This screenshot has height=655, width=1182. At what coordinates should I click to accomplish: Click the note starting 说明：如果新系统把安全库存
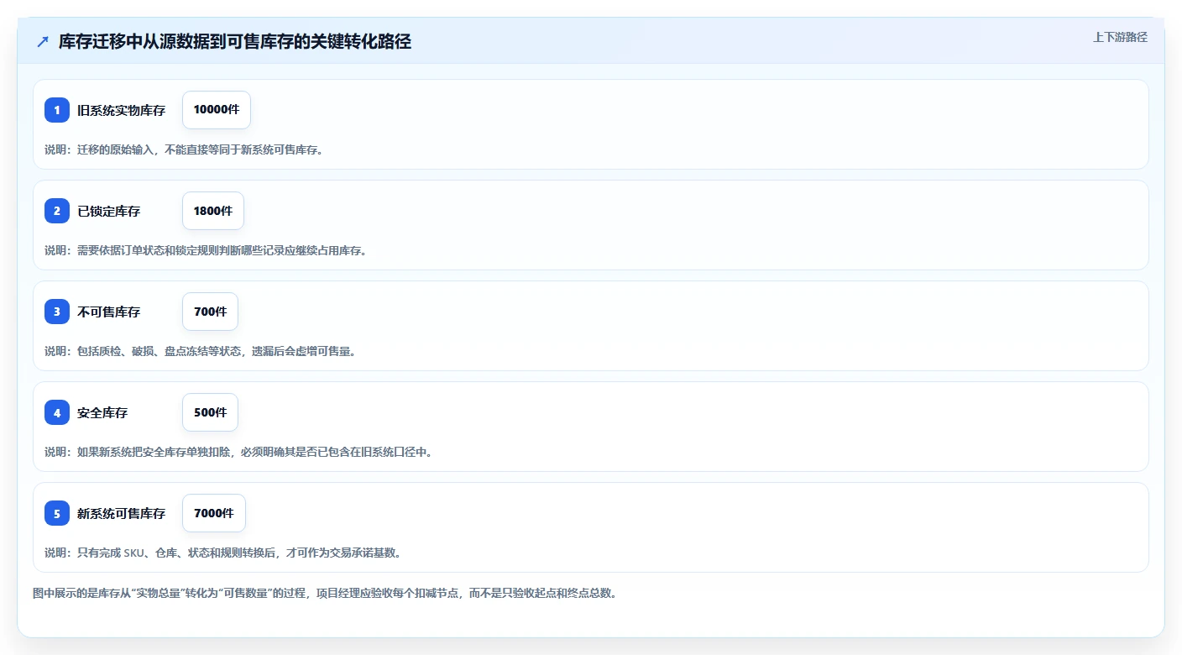pos(238,452)
